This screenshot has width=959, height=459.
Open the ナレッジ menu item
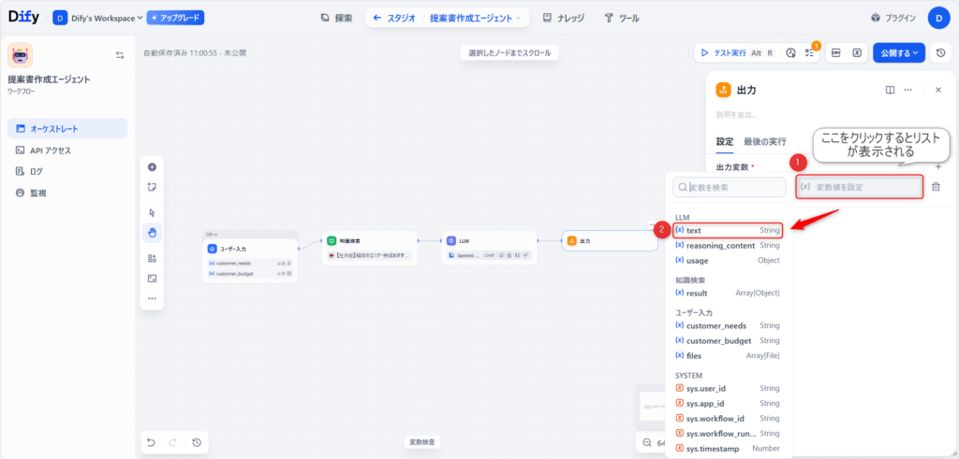point(564,18)
